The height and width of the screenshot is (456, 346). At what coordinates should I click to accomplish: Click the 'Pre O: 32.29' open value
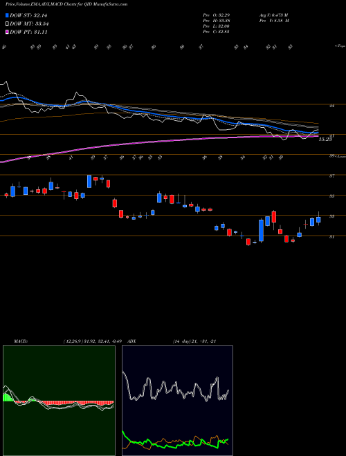click(x=216, y=15)
